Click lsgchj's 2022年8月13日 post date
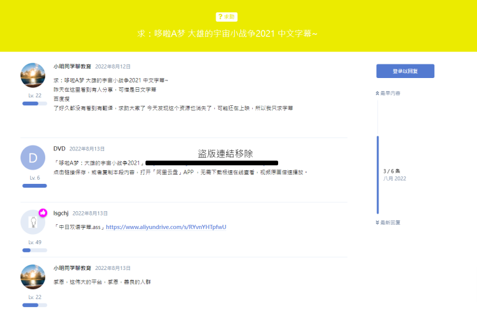477x309 pixels. point(90,213)
